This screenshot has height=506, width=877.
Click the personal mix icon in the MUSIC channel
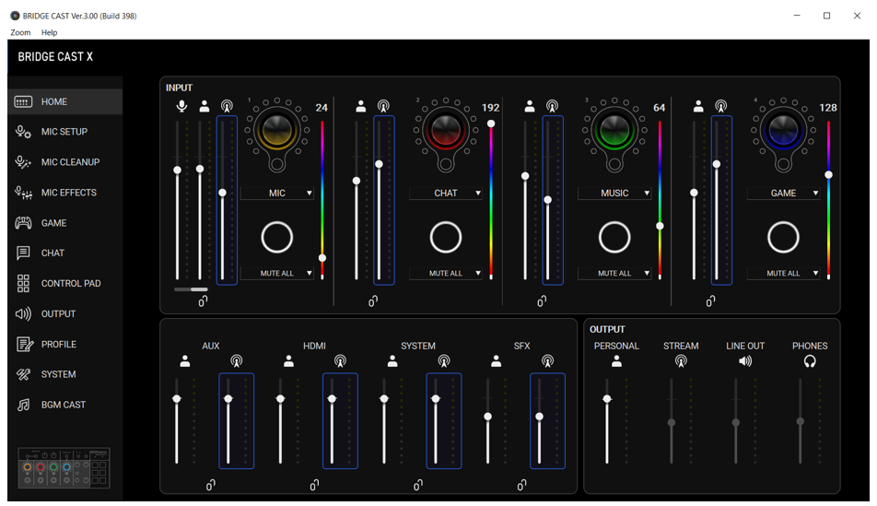coord(530,106)
